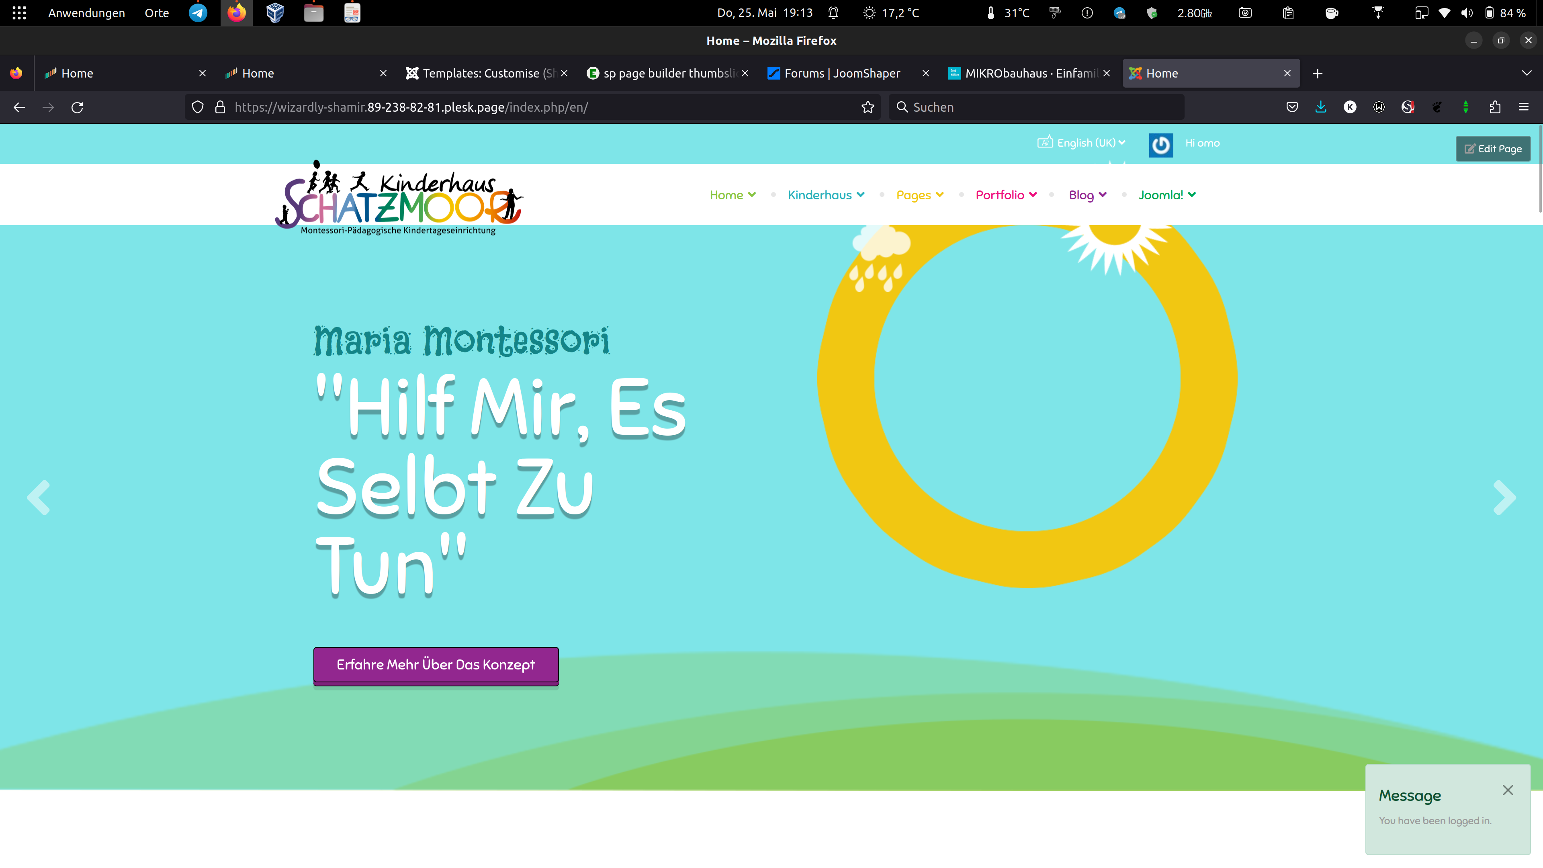The height and width of the screenshot is (868, 1543).
Task: Click the 17,2 °C weather indicator
Action: [x=890, y=12]
